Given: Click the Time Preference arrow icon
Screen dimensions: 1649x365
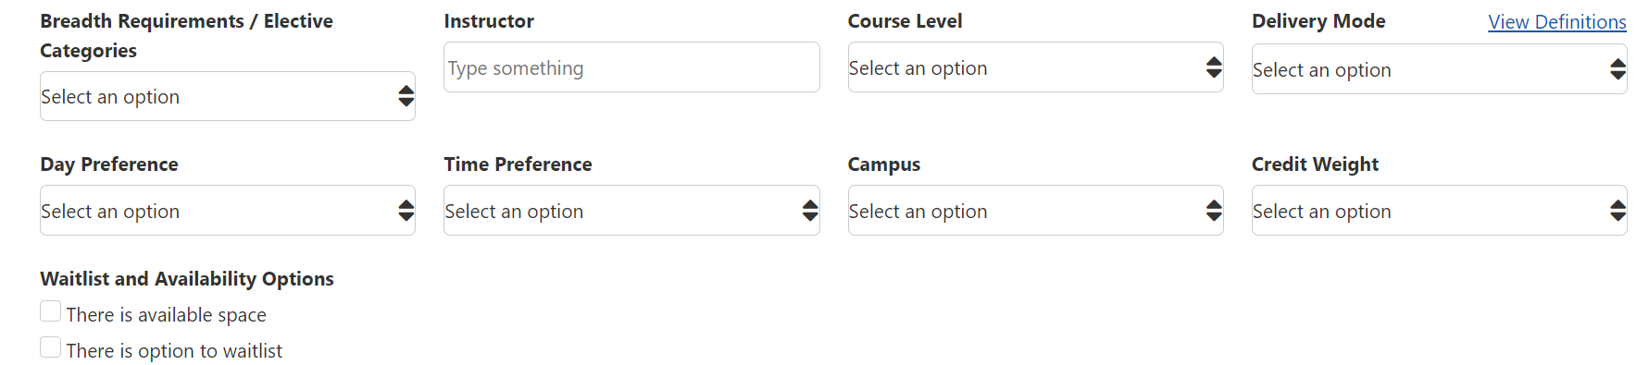Looking at the screenshot, I should point(810,211).
